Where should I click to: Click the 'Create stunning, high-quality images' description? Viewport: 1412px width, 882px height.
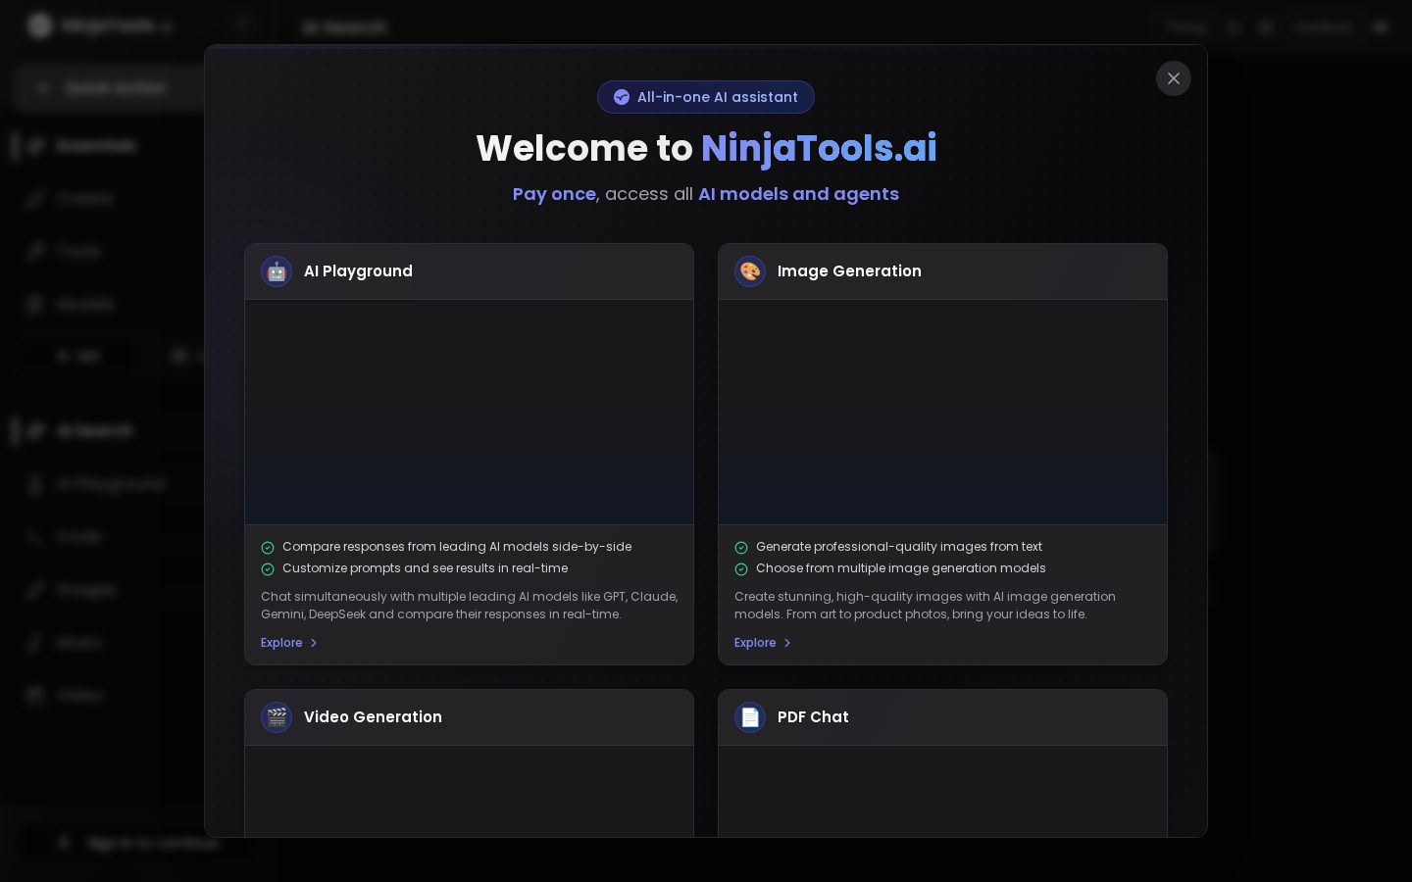click(925, 606)
